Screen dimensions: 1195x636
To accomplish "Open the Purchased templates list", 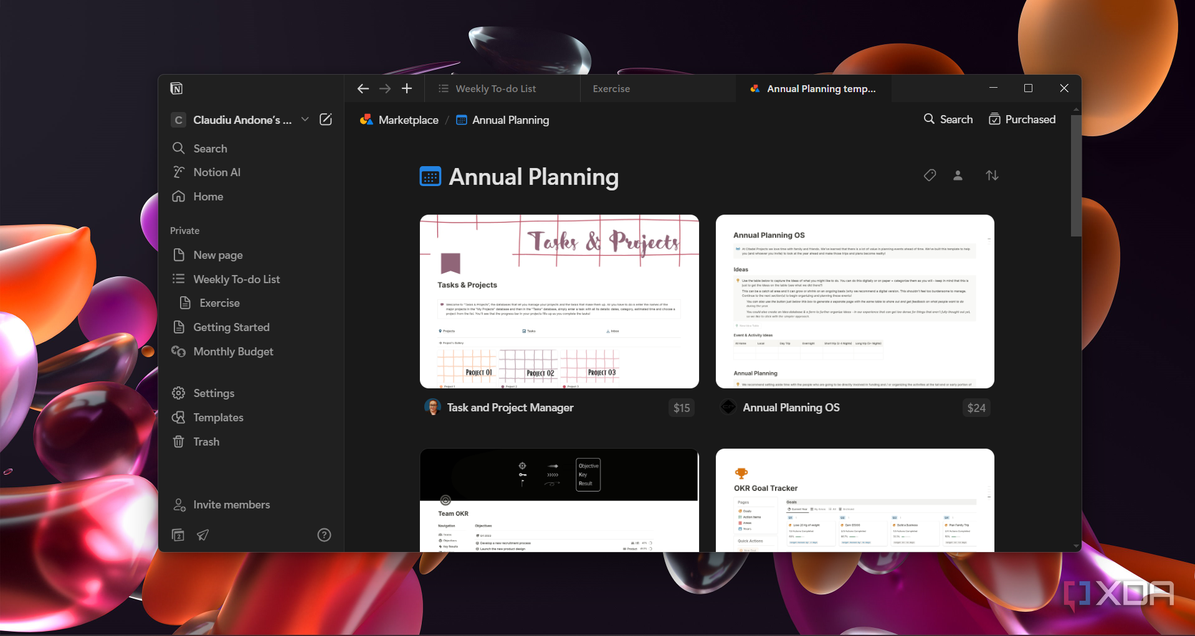I will (x=1022, y=119).
